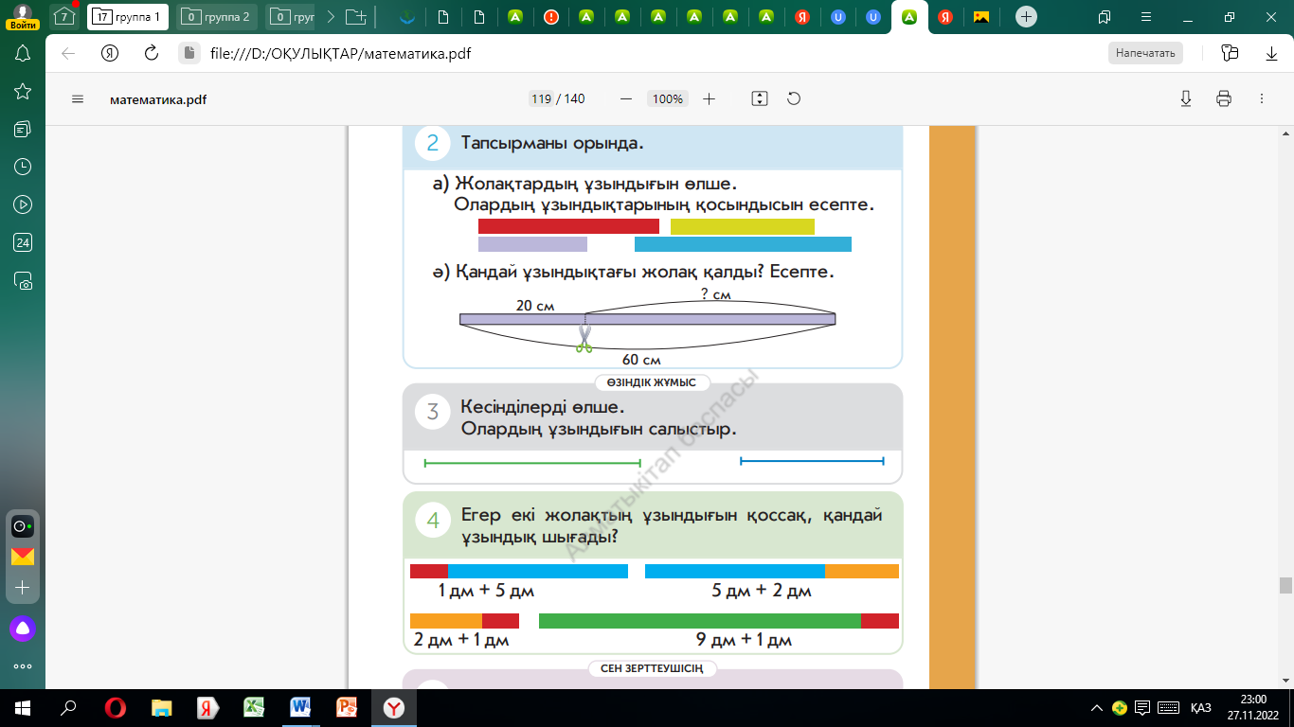Switch to Word from the taskbar
1294x727 pixels.
click(300, 708)
